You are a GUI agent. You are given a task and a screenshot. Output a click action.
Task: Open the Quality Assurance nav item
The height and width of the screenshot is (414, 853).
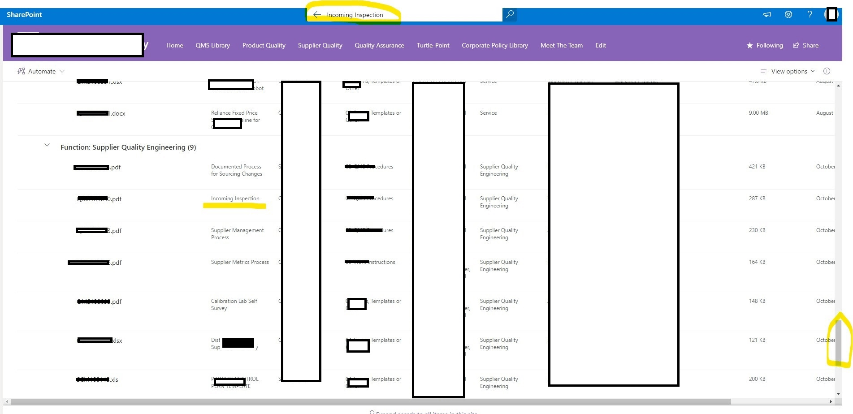[379, 45]
